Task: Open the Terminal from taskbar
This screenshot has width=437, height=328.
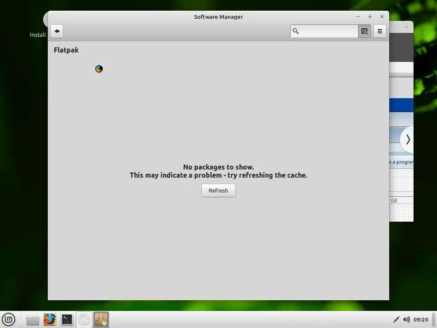Action: tap(67, 319)
